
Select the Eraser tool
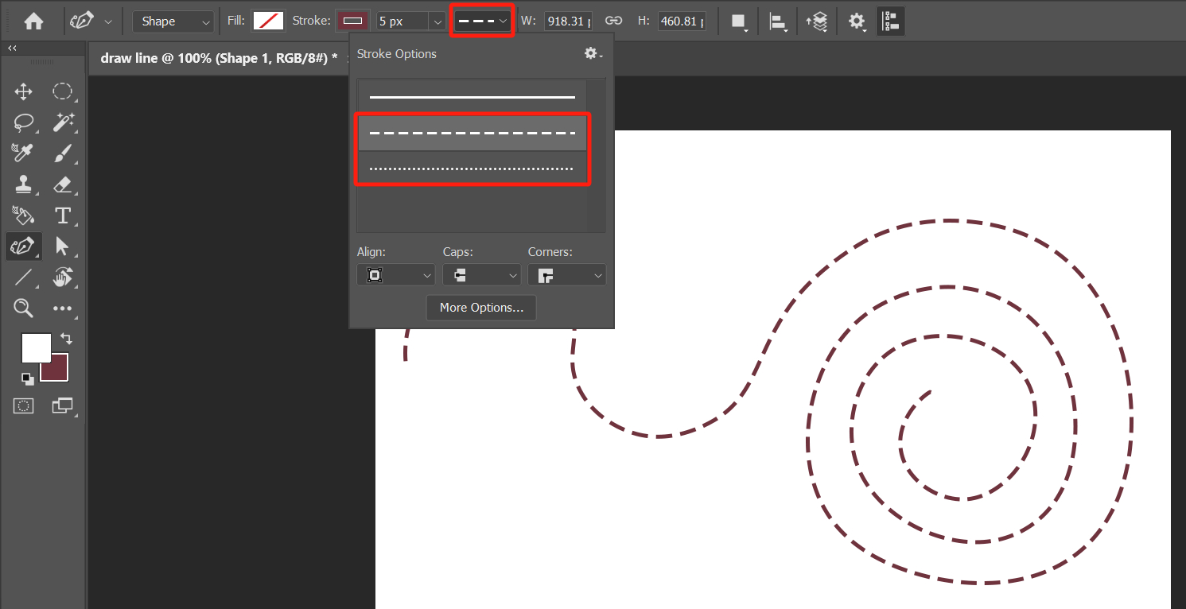(x=64, y=184)
